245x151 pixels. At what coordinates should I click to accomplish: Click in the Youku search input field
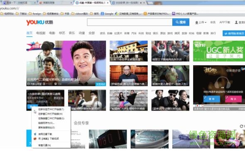130,22
